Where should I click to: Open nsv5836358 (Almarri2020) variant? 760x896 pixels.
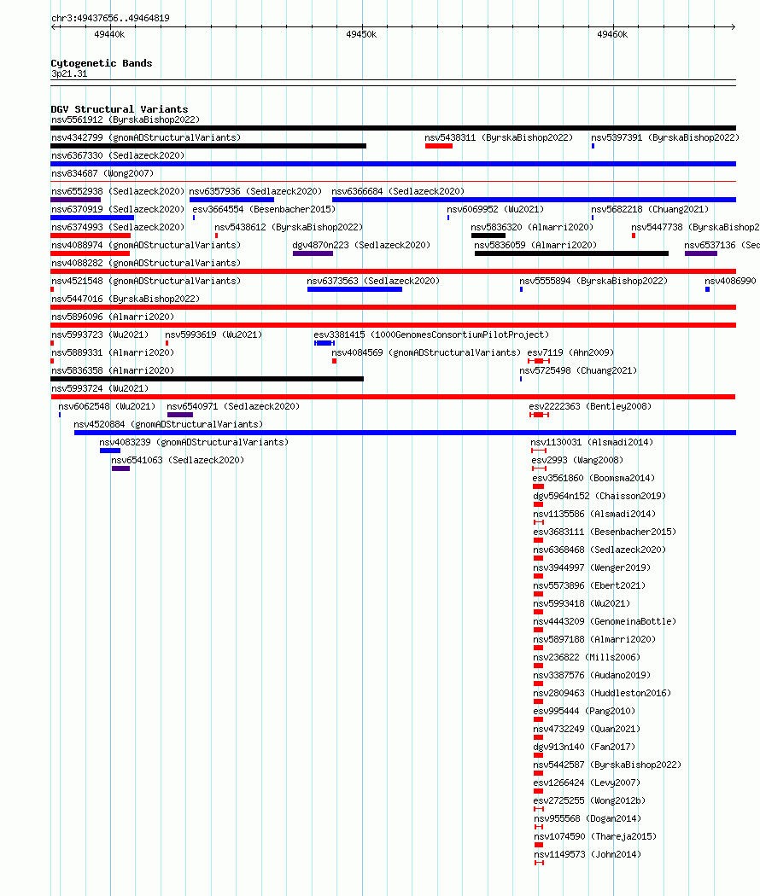coord(113,371)
